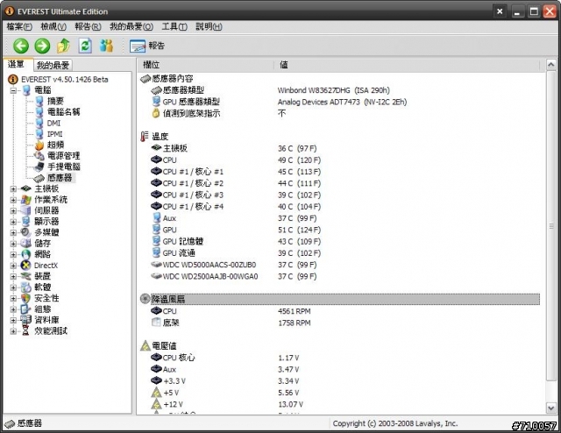The image size is (561, 433).
Task: Open the 我的最愛(O) menu
Action: pos(131,26)
